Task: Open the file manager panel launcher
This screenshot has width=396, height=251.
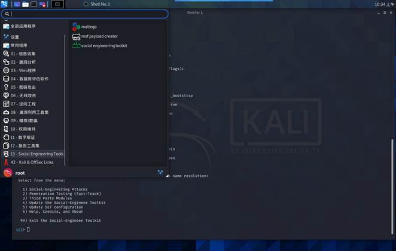Action: [x=25, y=4]
